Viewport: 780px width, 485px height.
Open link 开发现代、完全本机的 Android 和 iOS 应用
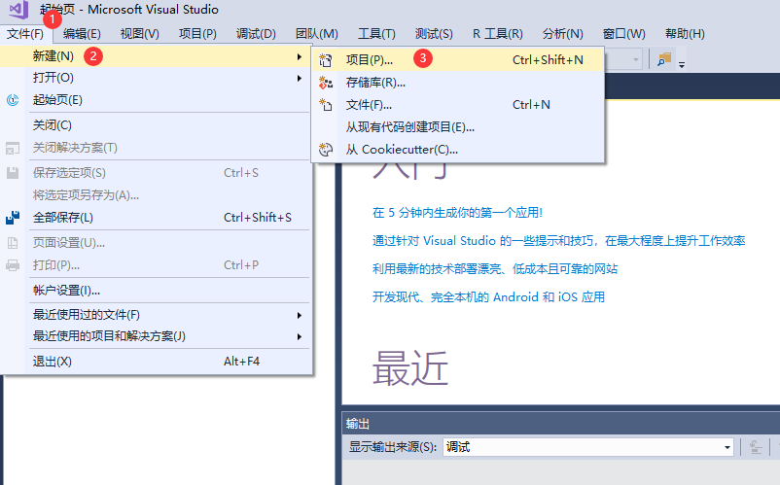tap(488, 297)
